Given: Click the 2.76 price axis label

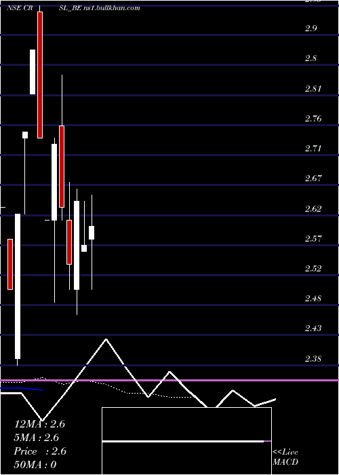Looking at the screenshot, I should pos(313,119).
